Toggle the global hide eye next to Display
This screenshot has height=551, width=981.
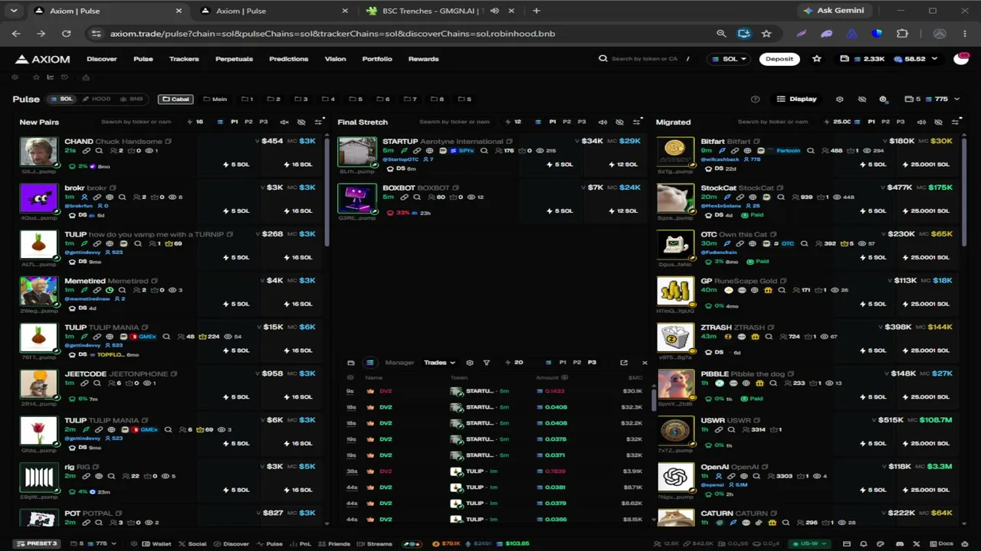pyautogui.click(x=861, y=99)
